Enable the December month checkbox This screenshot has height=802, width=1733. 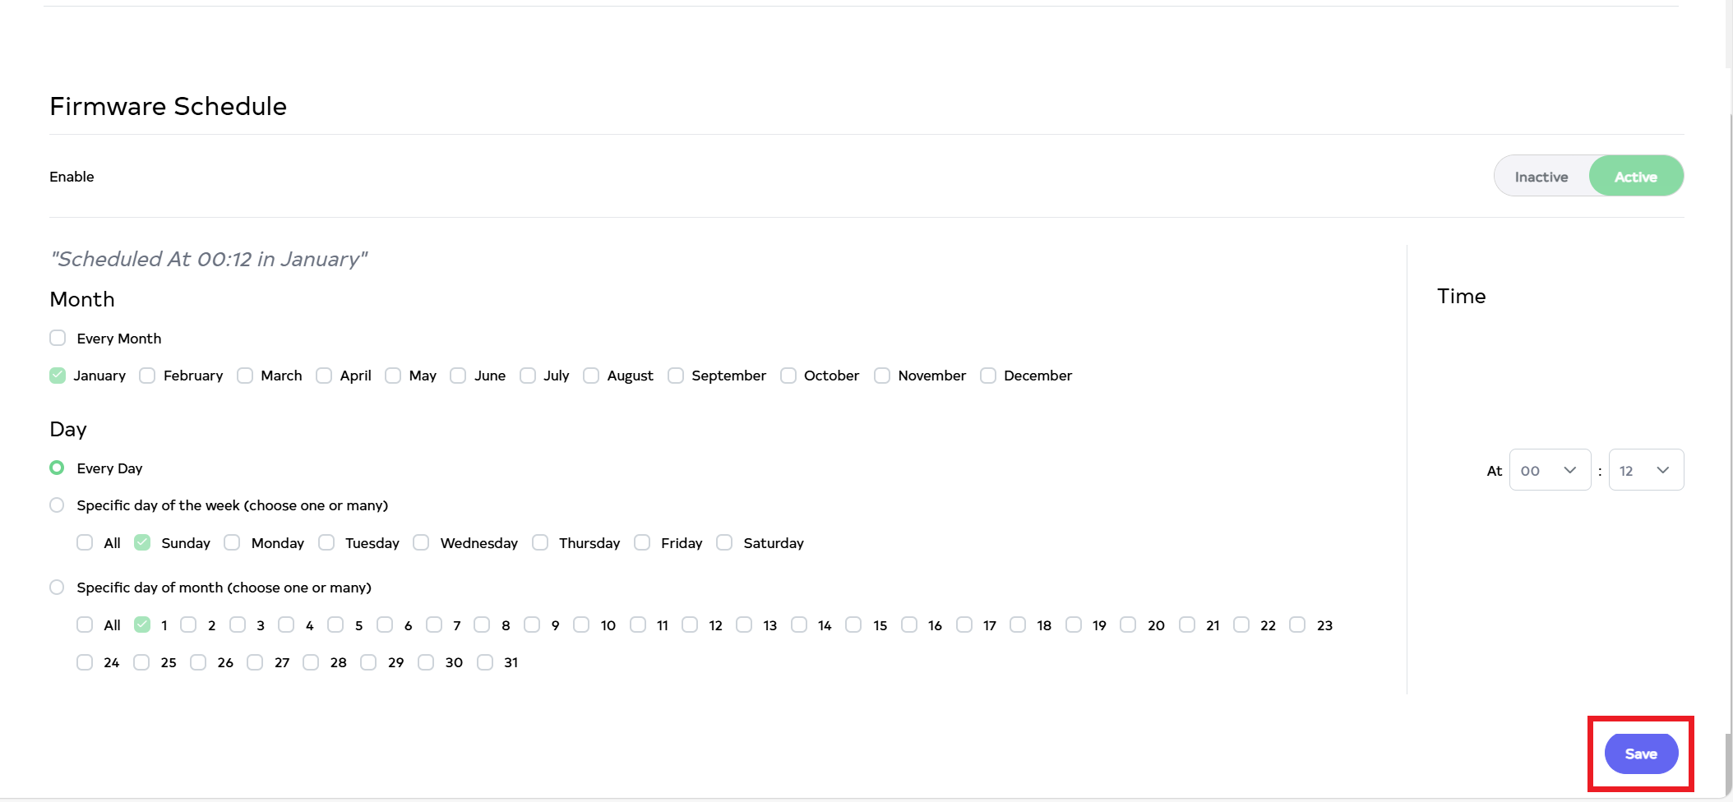pyautogui.click(x=988, y=376)
